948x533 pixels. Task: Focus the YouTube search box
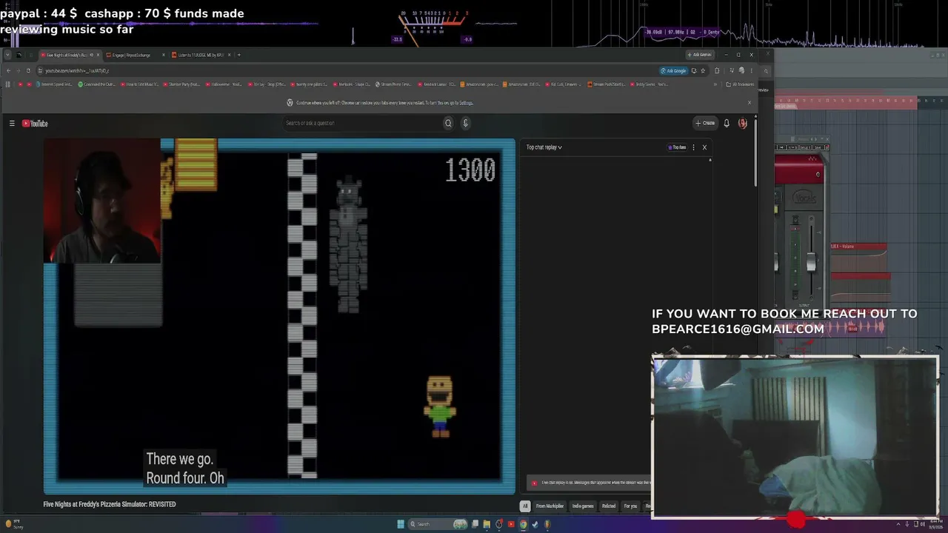pyautogui.click(x=363, y=124)
